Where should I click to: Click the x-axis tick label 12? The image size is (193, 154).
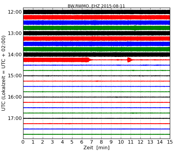[x=140, y=142]
